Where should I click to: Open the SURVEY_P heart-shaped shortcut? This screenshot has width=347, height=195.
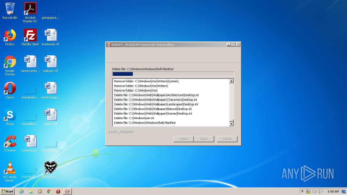(50, 170)
